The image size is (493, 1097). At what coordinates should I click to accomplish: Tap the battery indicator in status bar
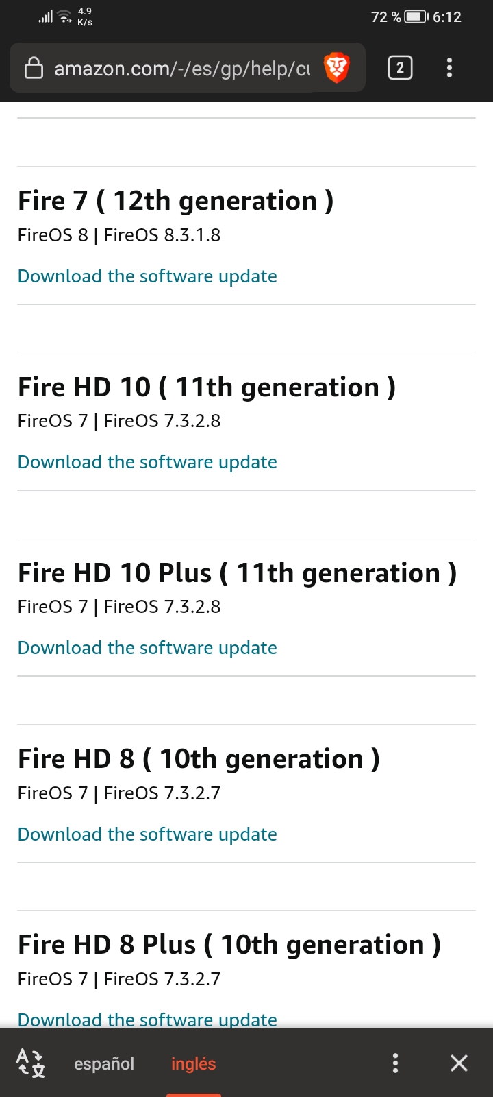(416, 16)
